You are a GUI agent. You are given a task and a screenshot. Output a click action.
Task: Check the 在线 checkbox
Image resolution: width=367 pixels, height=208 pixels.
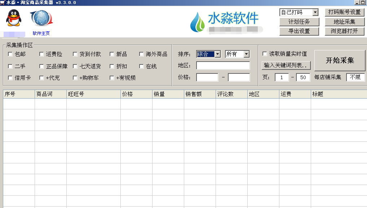141,66
